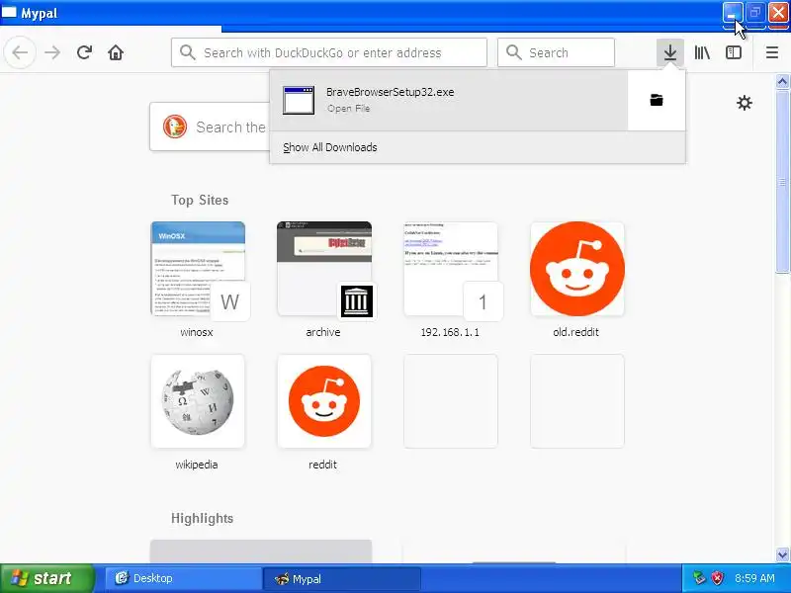Click the network tray icon

pyautogui.click(x=699, y=578)
